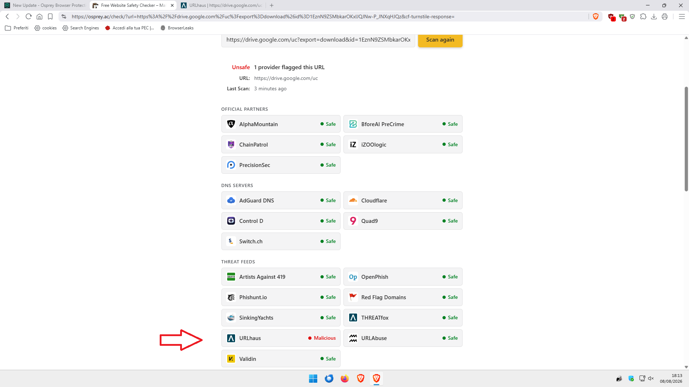This screenshot has height=387, width=689.
Task: Open the Switch.ch provider card
Action: [281, 241]
